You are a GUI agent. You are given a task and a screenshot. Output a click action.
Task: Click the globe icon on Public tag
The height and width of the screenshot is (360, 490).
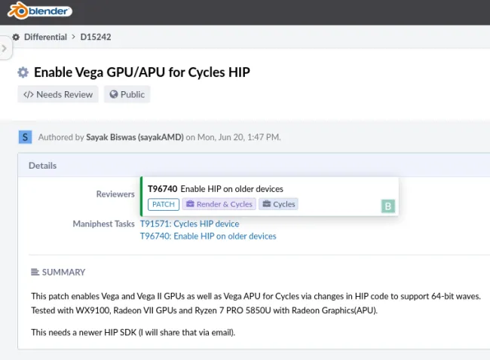114,94
